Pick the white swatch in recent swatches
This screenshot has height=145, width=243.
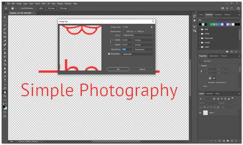click(x=233, y=25)
